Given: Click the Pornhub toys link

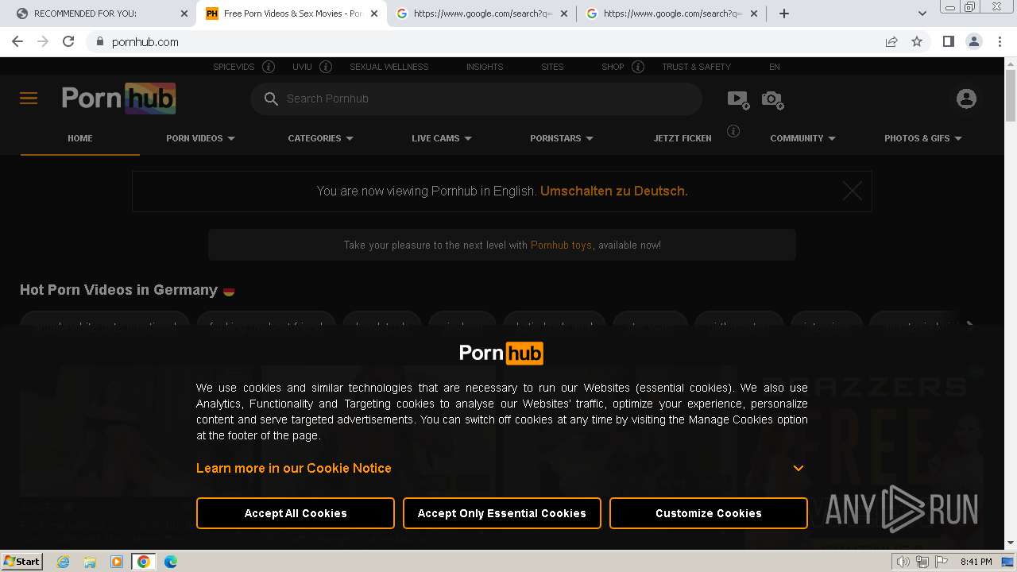Looking at the screenshot, I should click(561, 245).
